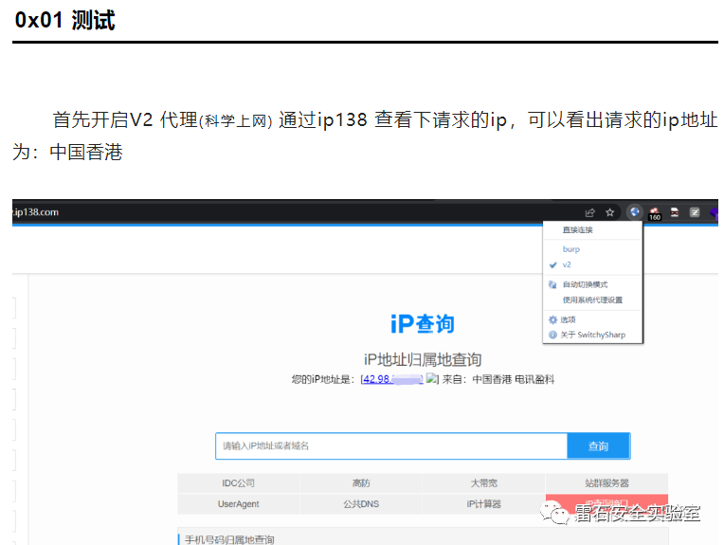The height and width of the screenshot is (545, 724).
Task: Open the 站群服务器 link
Action: coord(606,483)
